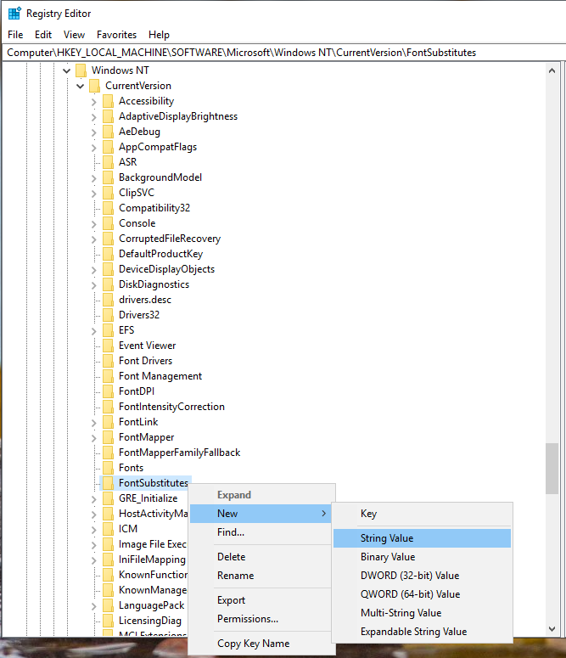Choose String Value from the New submenu

[422, 538]
